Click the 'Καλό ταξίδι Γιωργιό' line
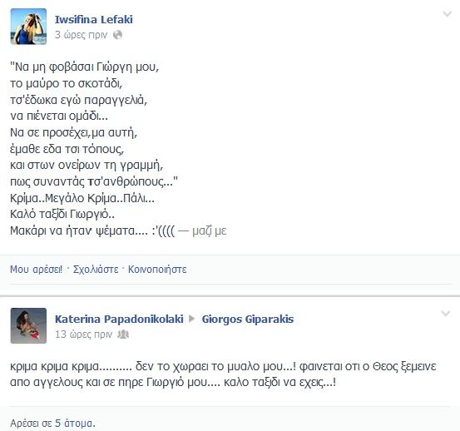Image resolution: width=460 pixels, height=431 pixels. (62, 214)
